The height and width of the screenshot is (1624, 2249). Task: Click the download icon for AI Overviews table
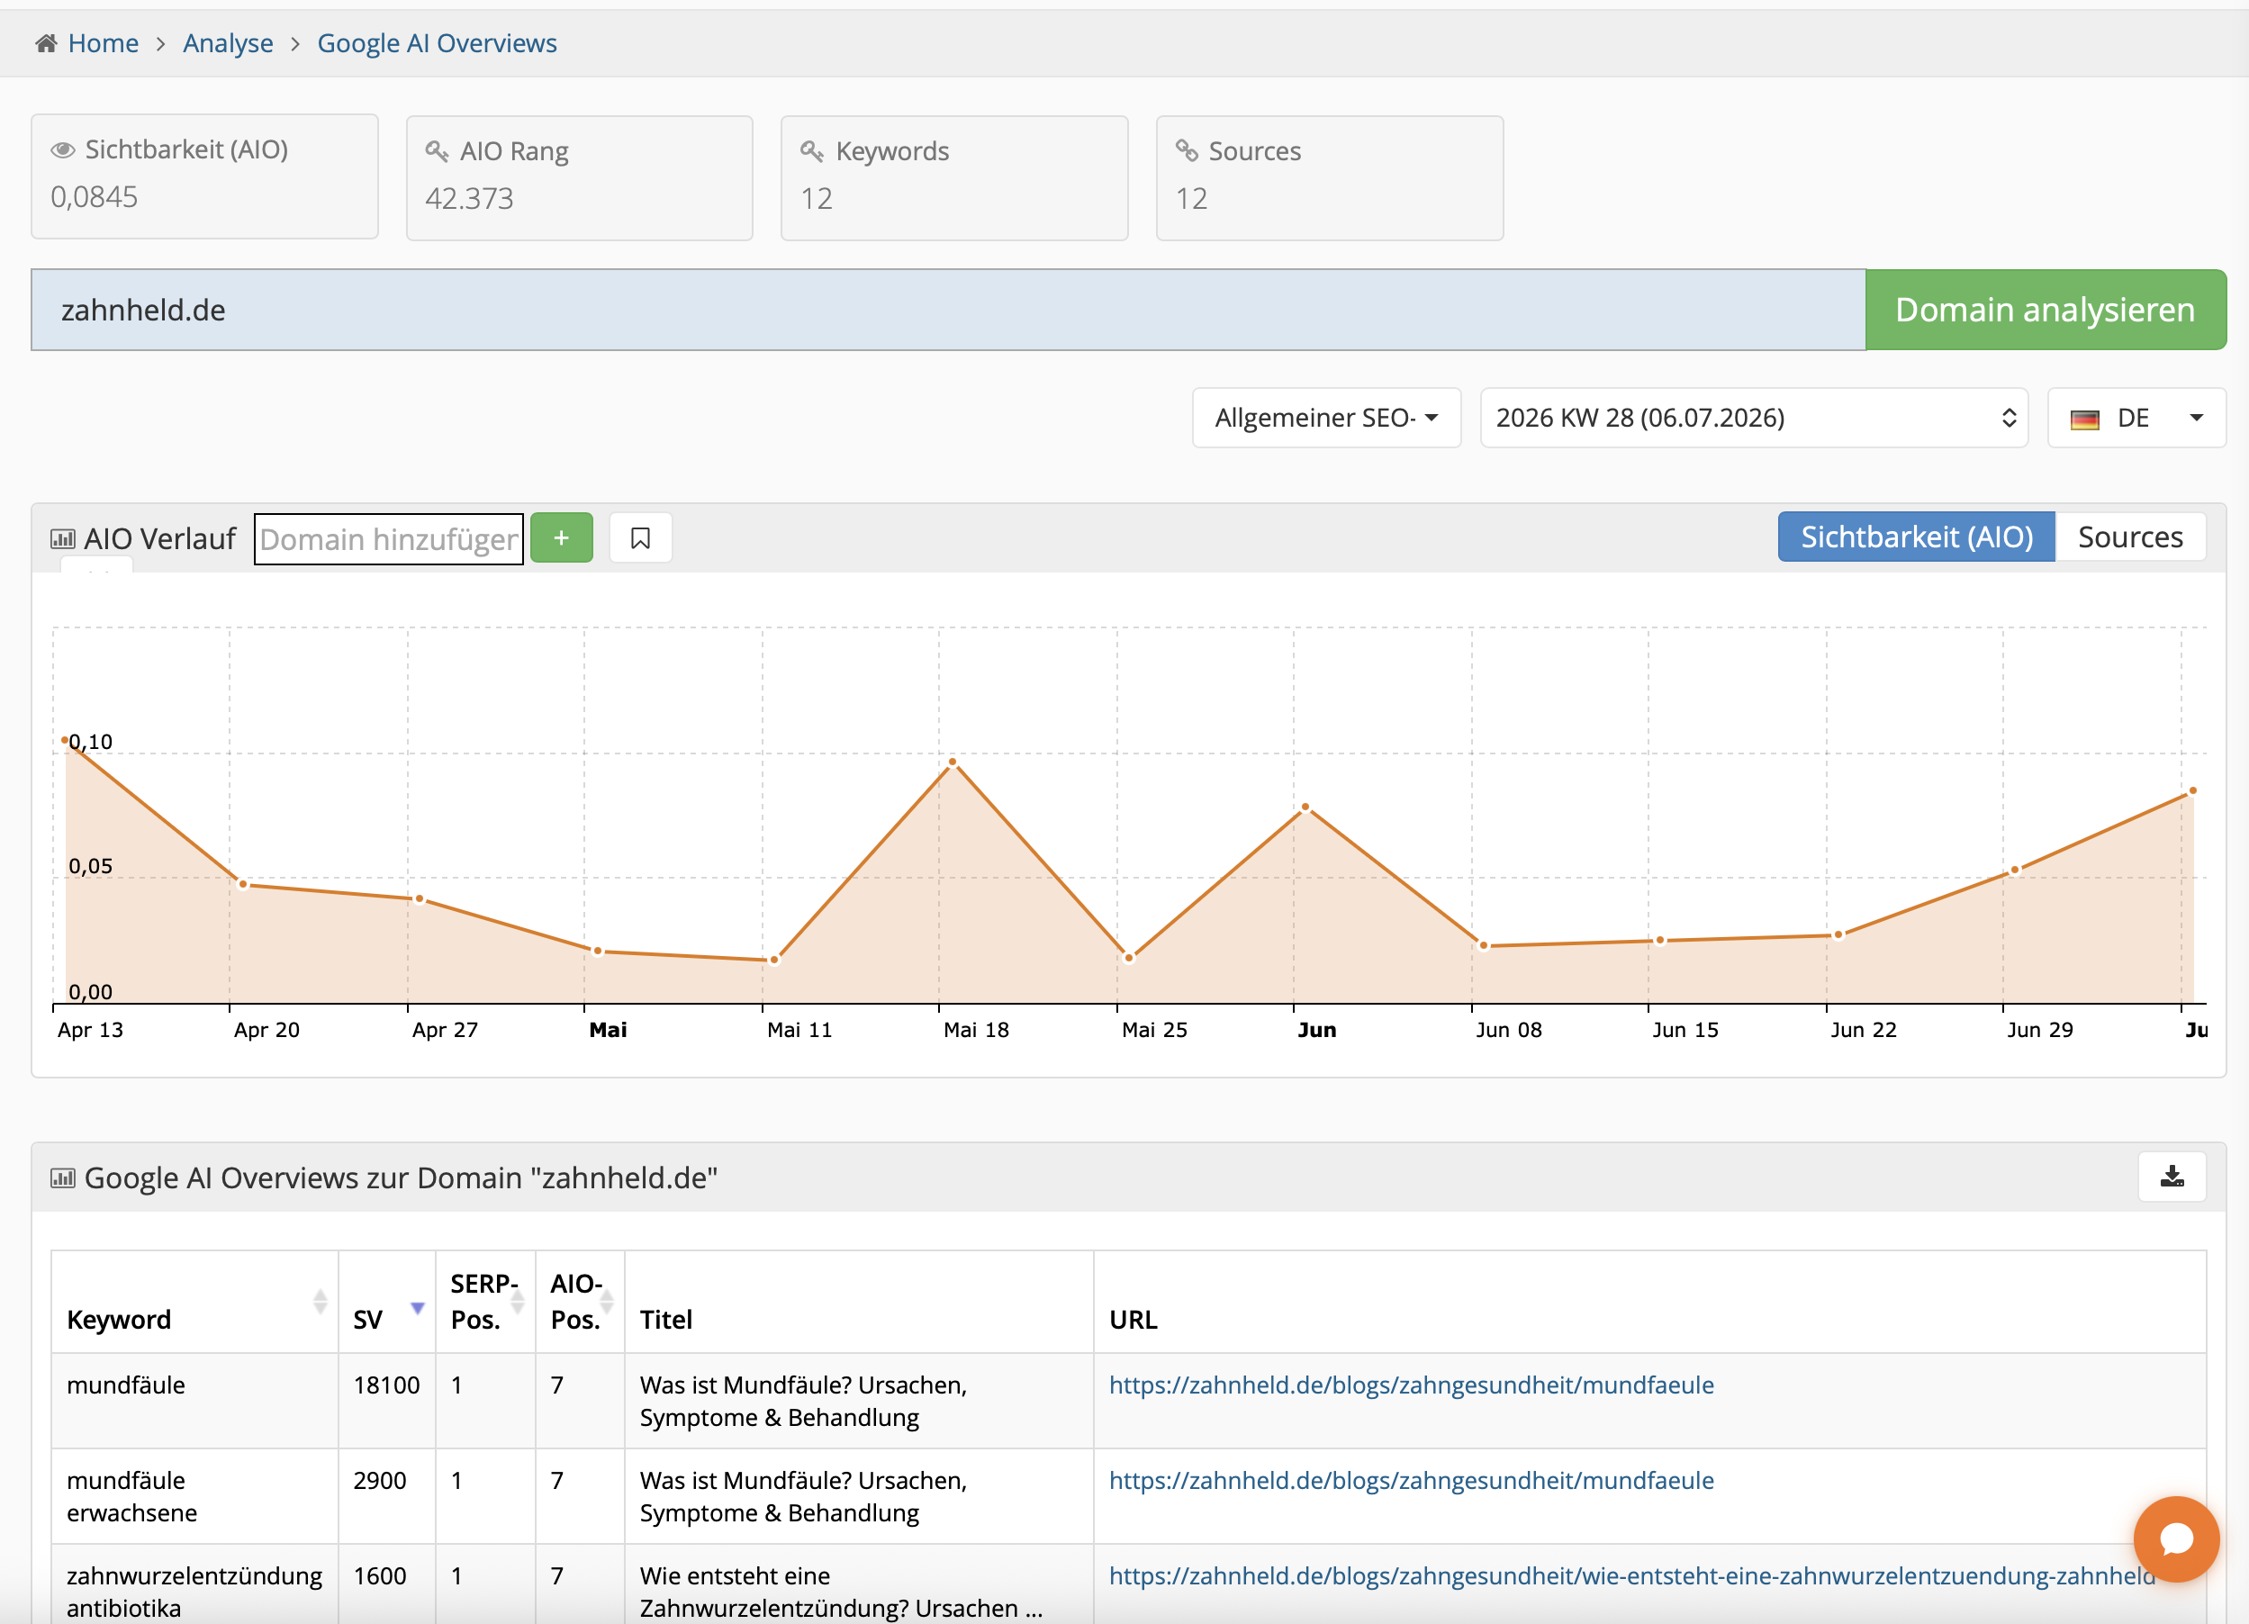pyautogui.click(x=2172, y=1176)
